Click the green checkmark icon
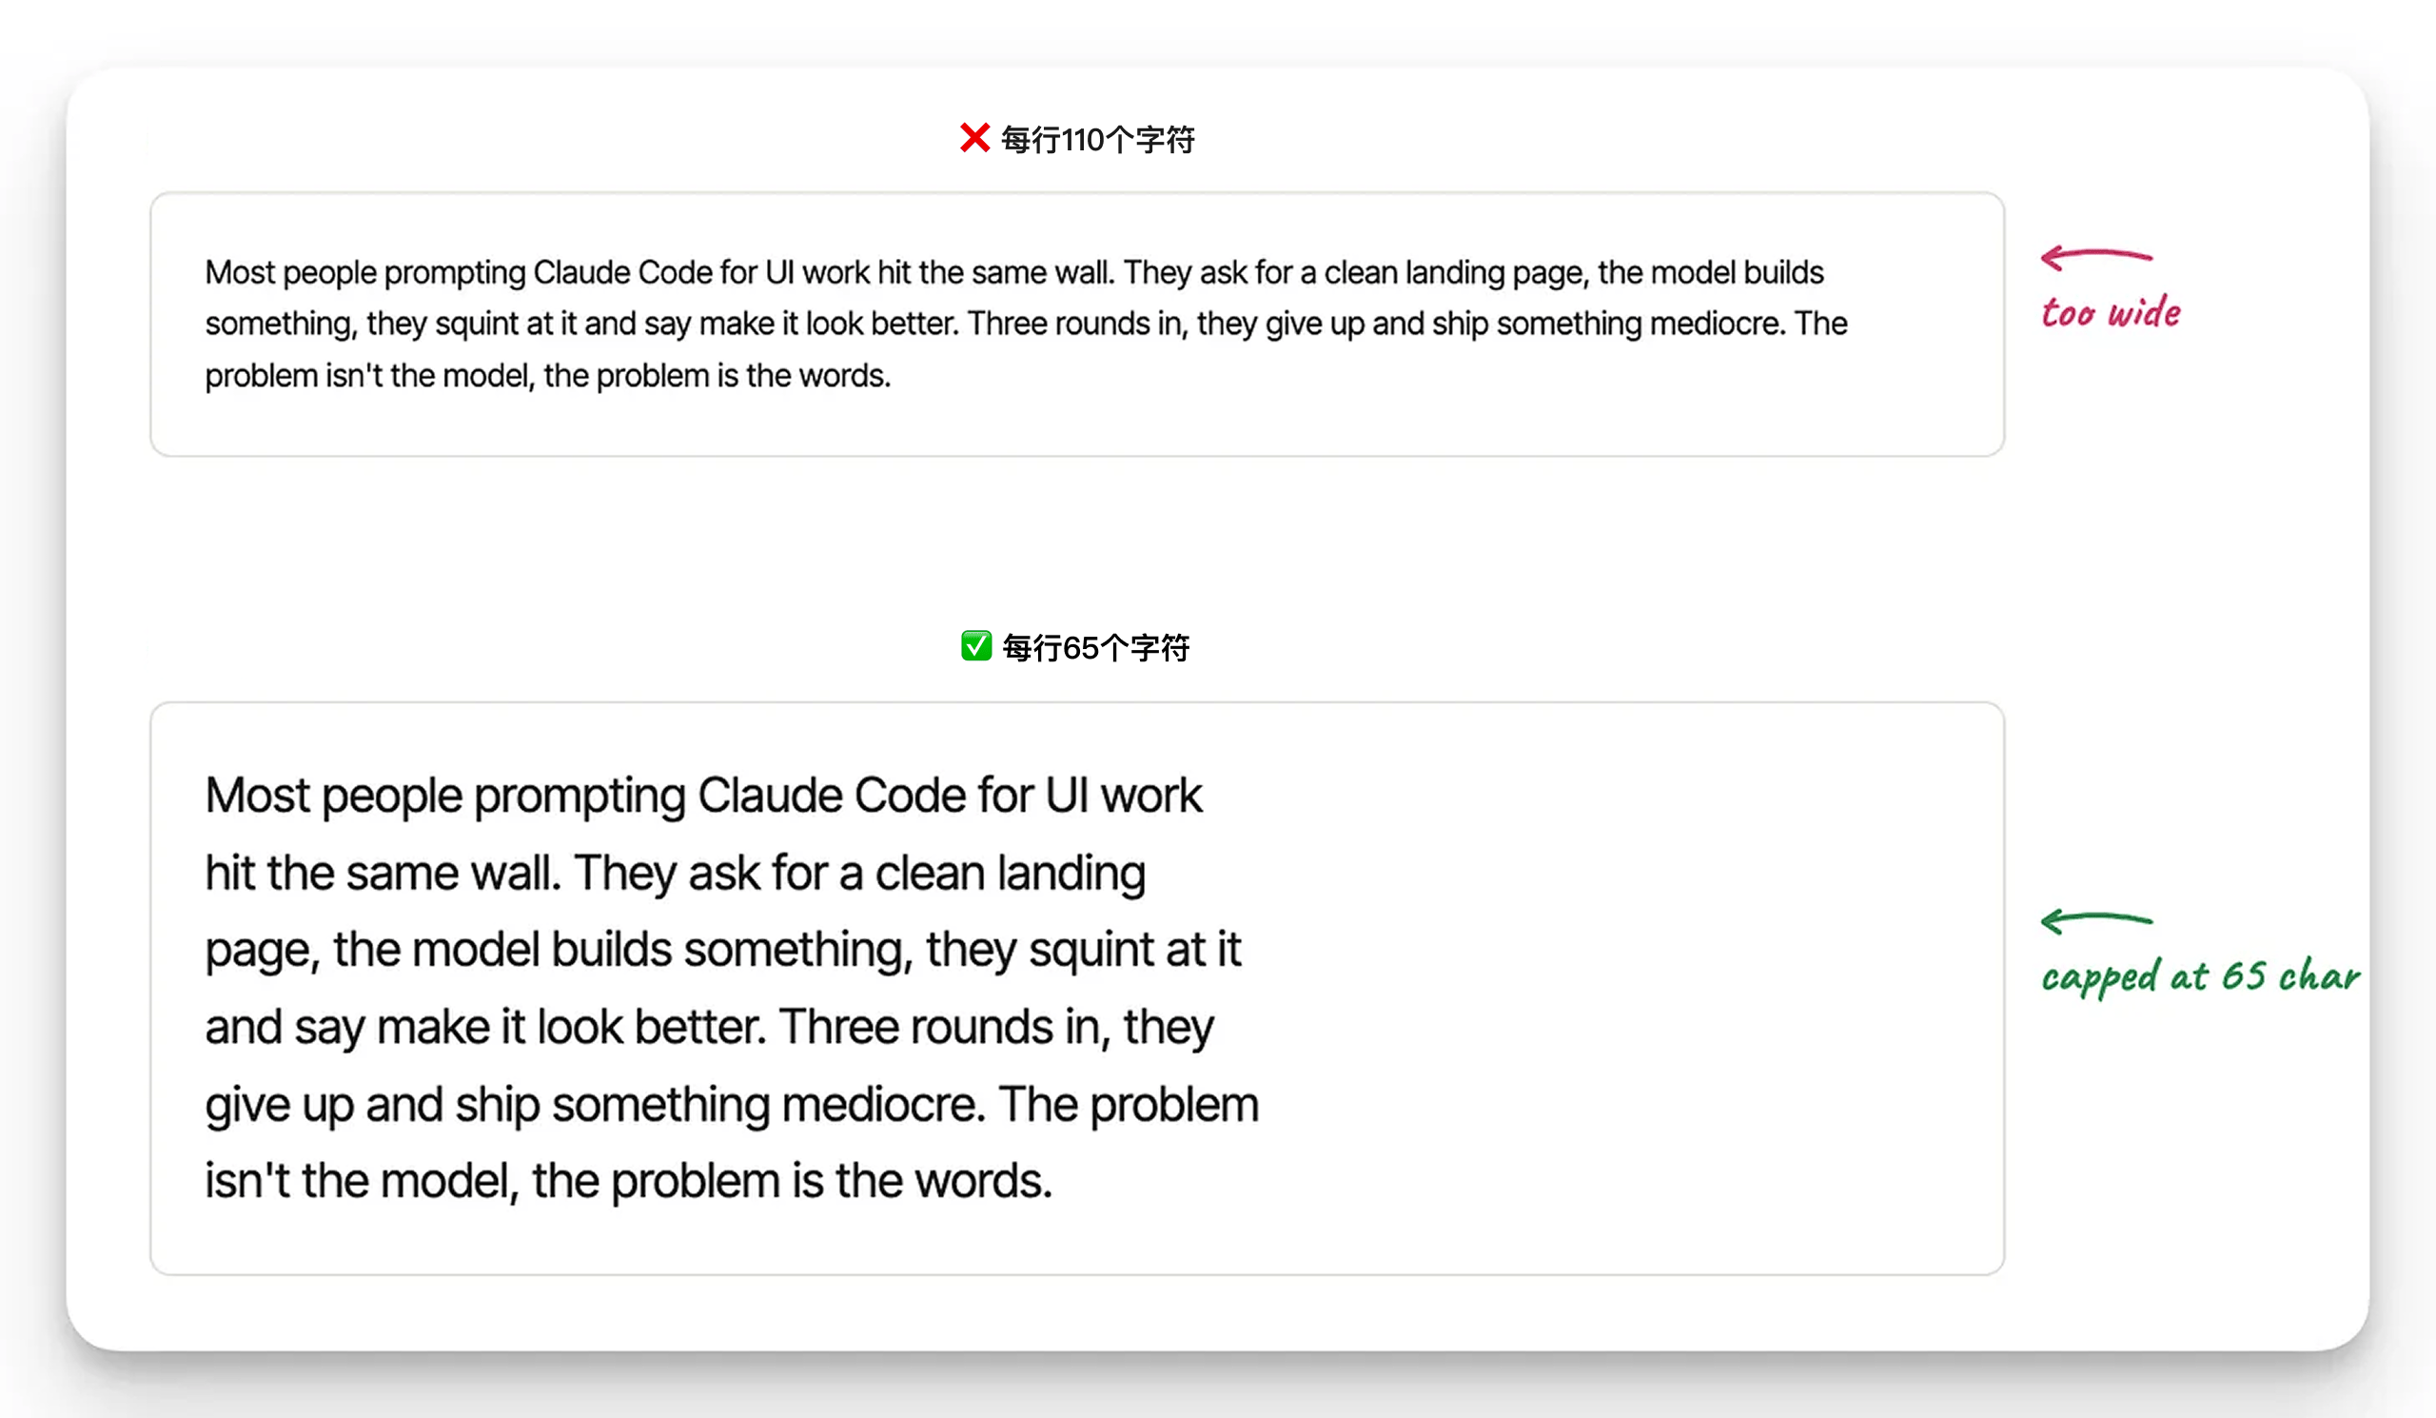The height and width of the screenshot is (1418, 2436). pos(975,645)
